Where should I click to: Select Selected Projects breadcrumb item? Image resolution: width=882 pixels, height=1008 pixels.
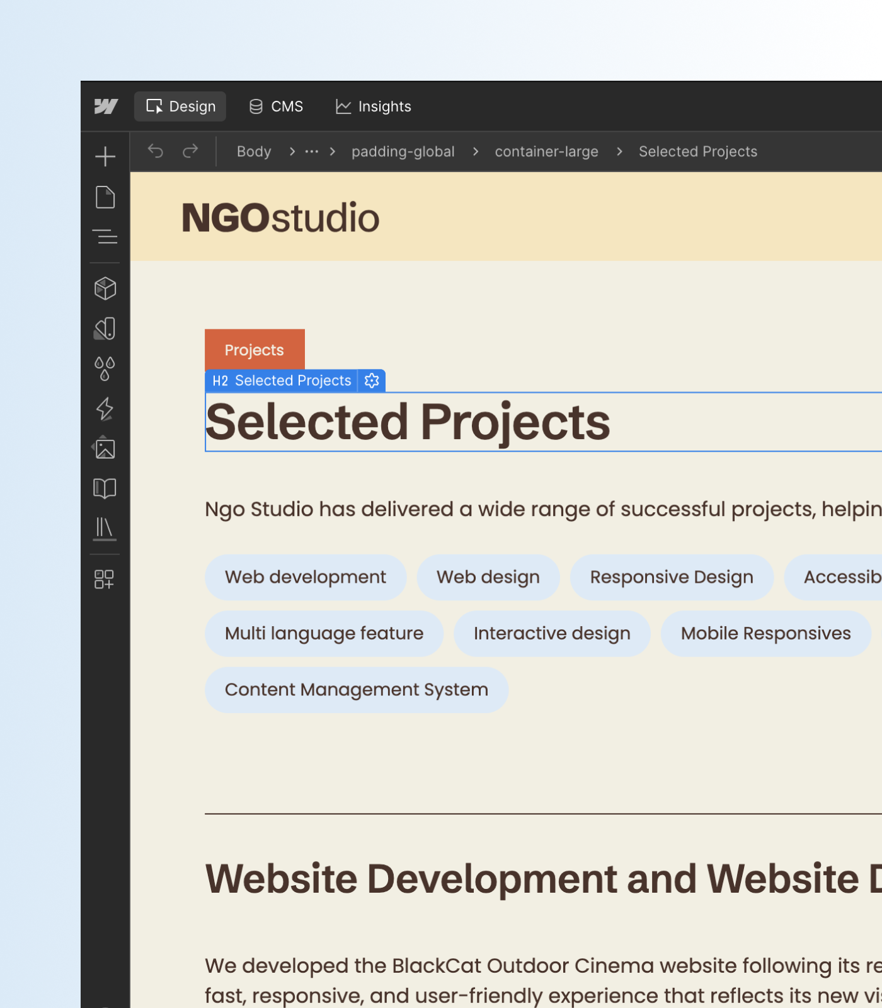[x=698, y=152]
